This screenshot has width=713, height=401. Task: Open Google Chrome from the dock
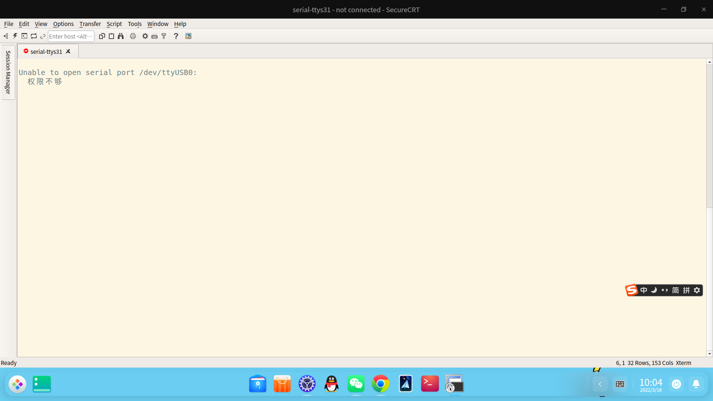click(381, 384)
